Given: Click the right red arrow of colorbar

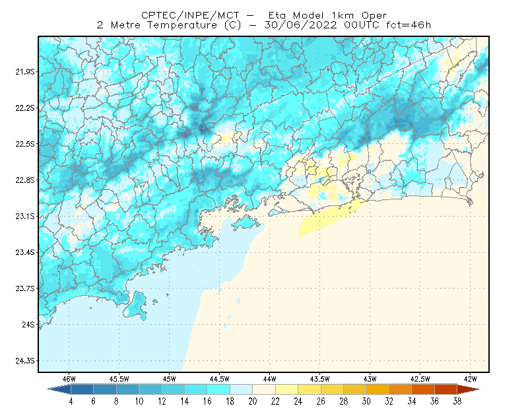Looking at the screenshot, I should [x=469, y=390].
